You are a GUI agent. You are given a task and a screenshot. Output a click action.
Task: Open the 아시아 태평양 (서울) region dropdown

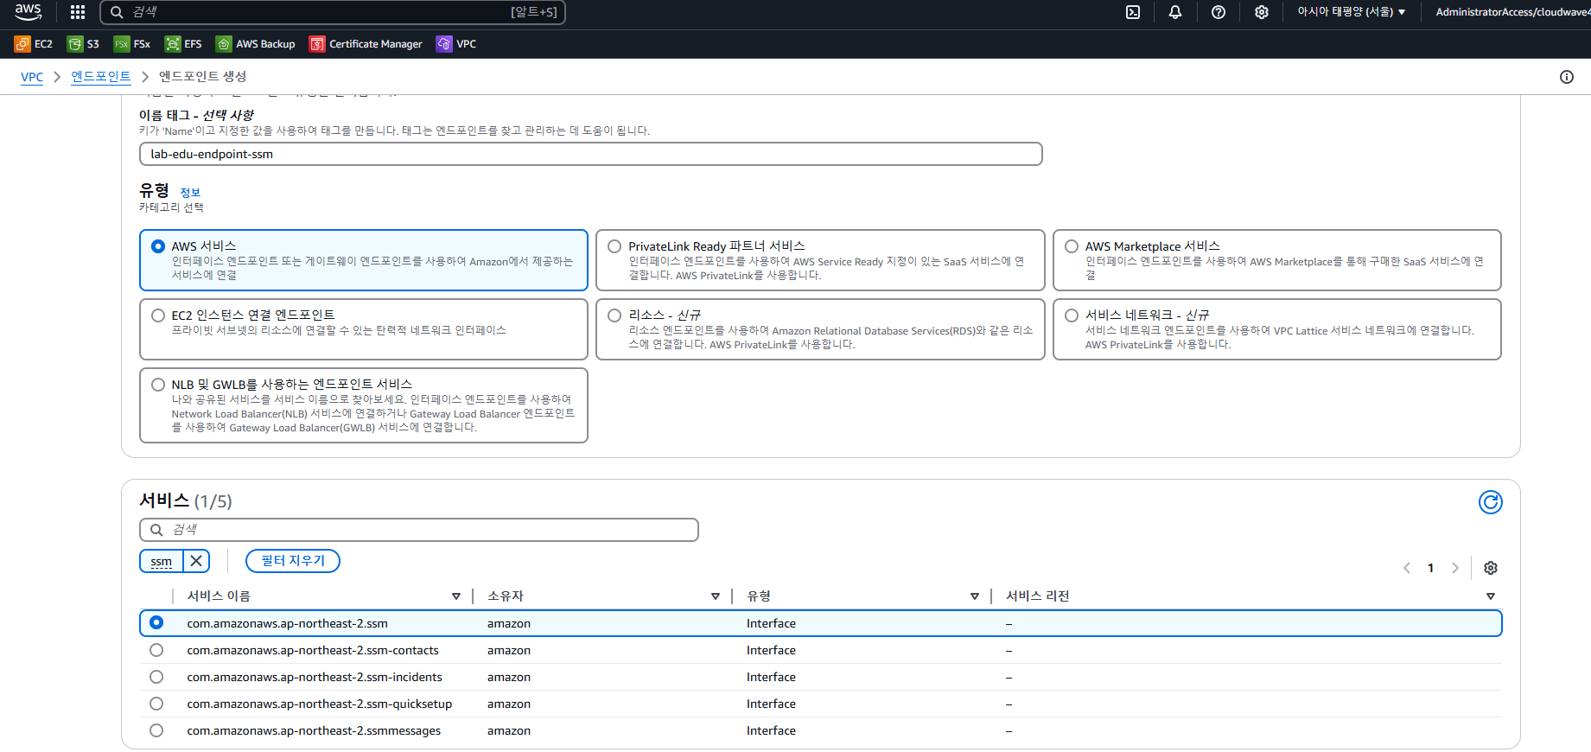pyautogui.click(x=1352, y=12)
